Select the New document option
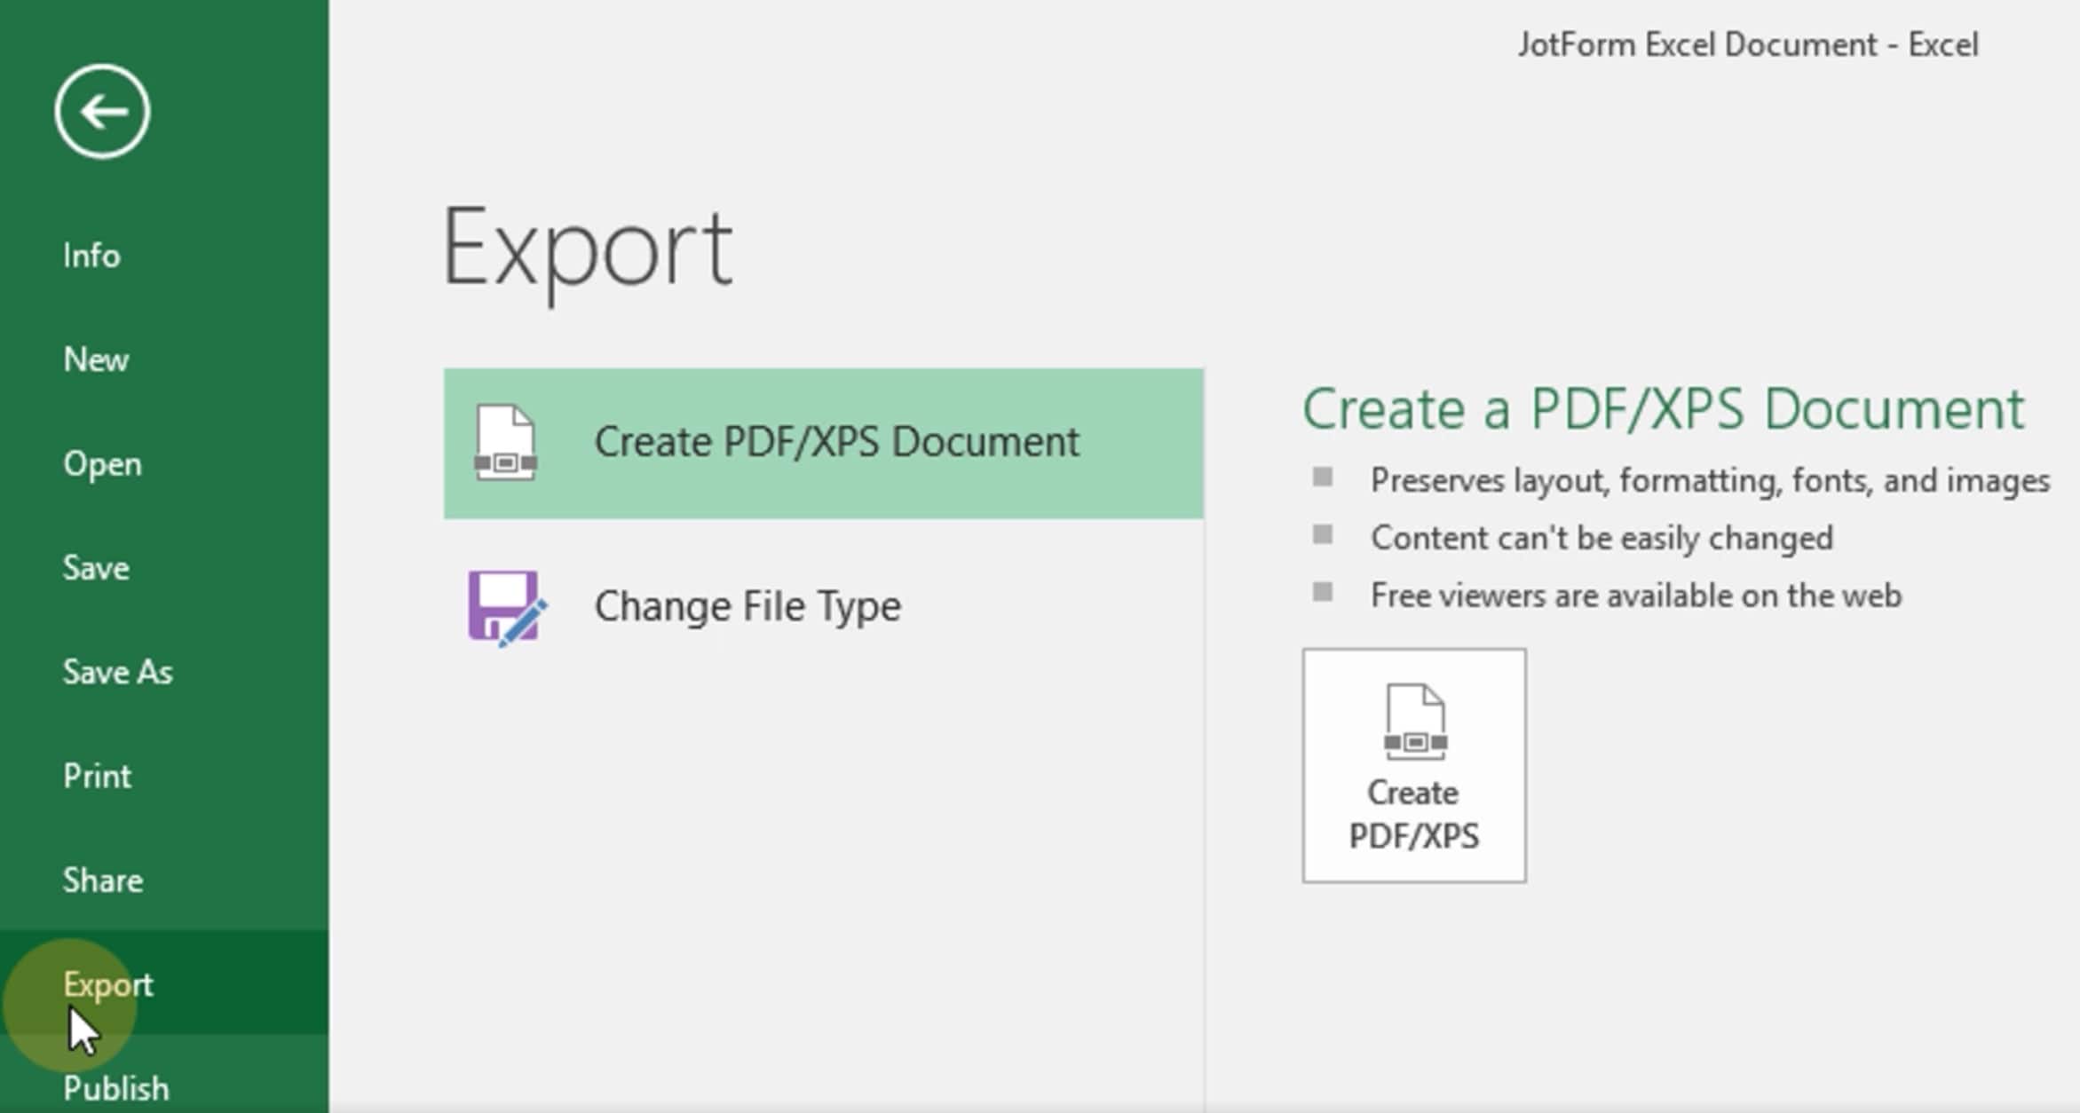The height and width of the screenshot is (1113, 2080). pyautogui.click(x=95, y=358)
